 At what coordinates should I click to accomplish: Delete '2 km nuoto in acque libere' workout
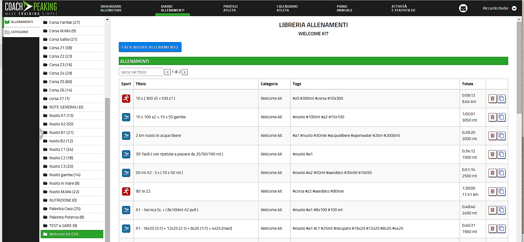pos(492,136)
